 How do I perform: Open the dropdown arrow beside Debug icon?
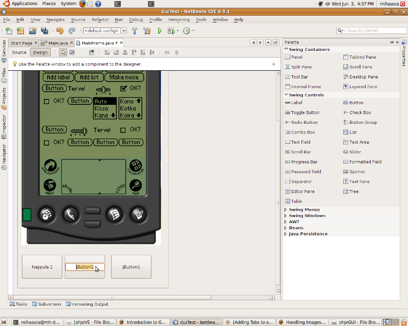pyautogui.click(x=177, y=31)
